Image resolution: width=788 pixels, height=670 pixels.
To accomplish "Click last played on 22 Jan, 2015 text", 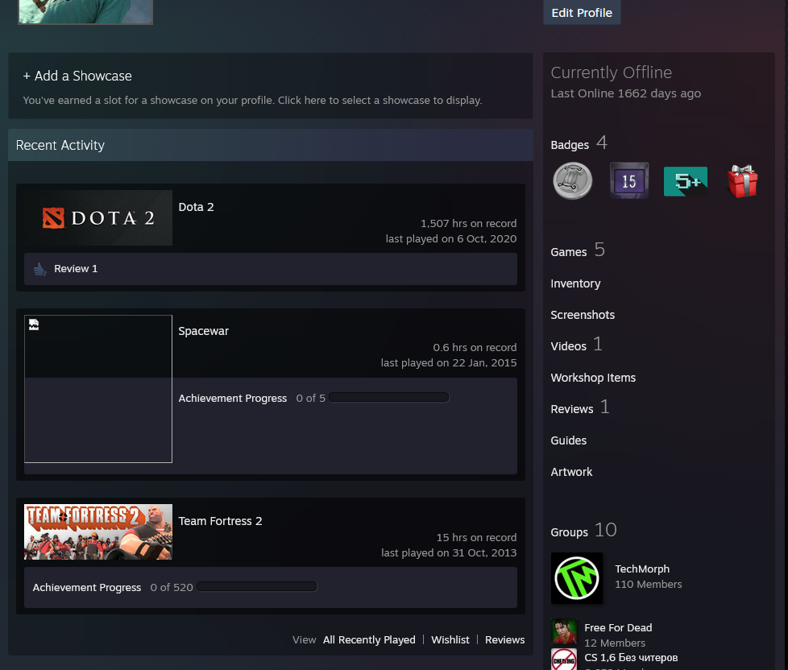I will [x=449, y=362].
